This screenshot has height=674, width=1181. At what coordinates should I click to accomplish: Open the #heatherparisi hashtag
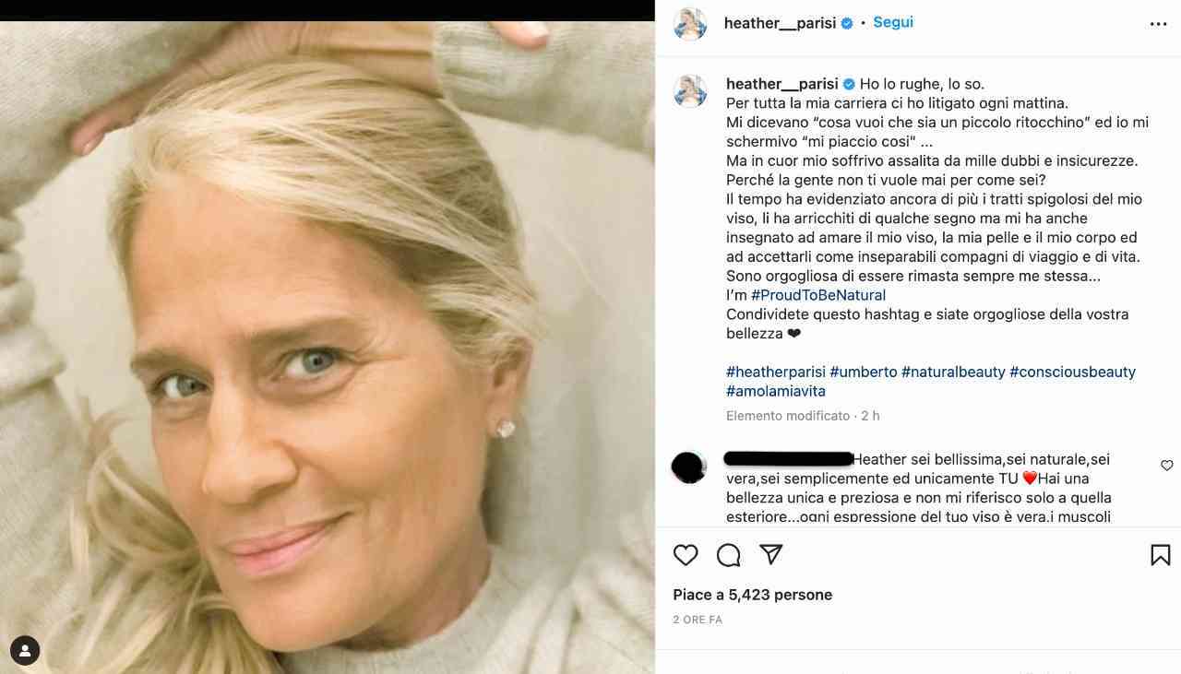[776, 372]
